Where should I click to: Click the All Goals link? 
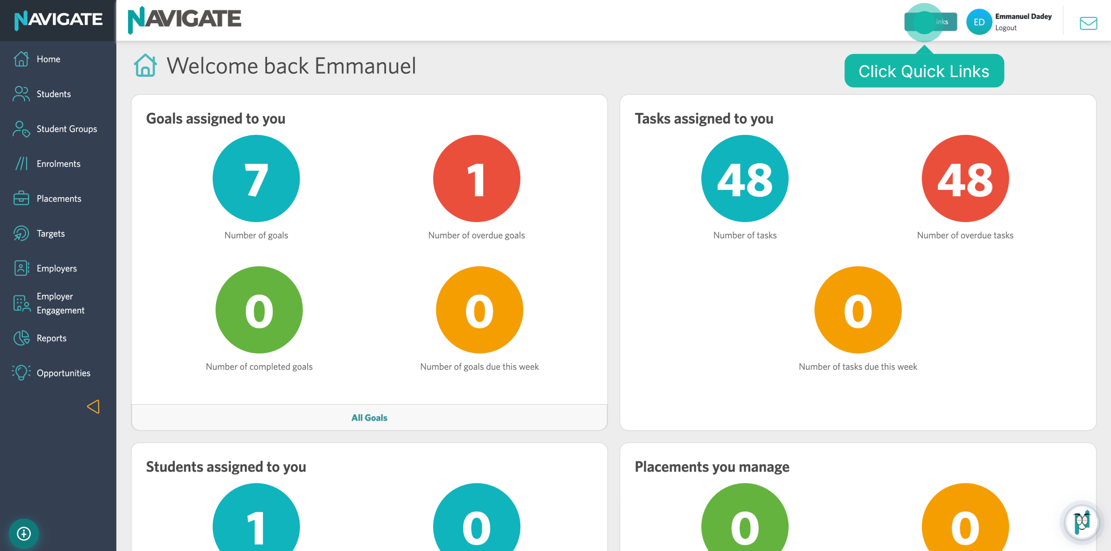coord(369,418)
